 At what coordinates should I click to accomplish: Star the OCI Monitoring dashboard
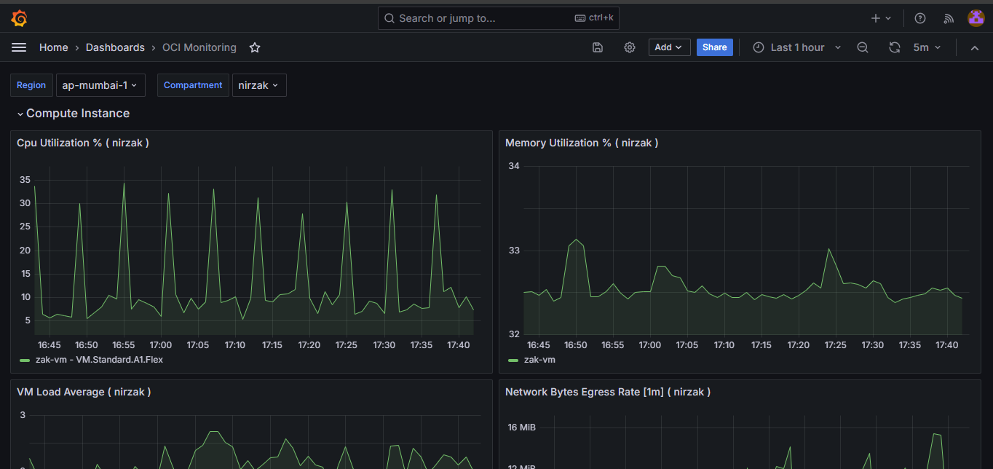255,47
